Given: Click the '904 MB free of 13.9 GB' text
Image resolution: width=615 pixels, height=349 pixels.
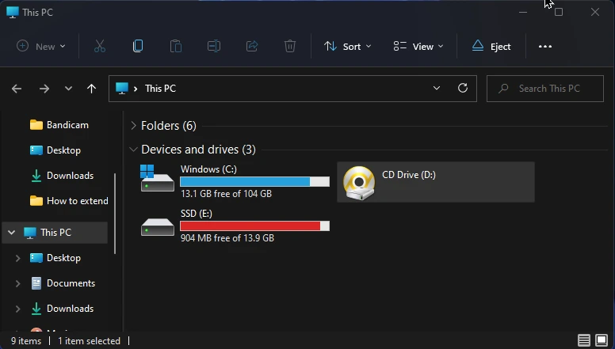Looking at the screenshot, I should [227, 237].
